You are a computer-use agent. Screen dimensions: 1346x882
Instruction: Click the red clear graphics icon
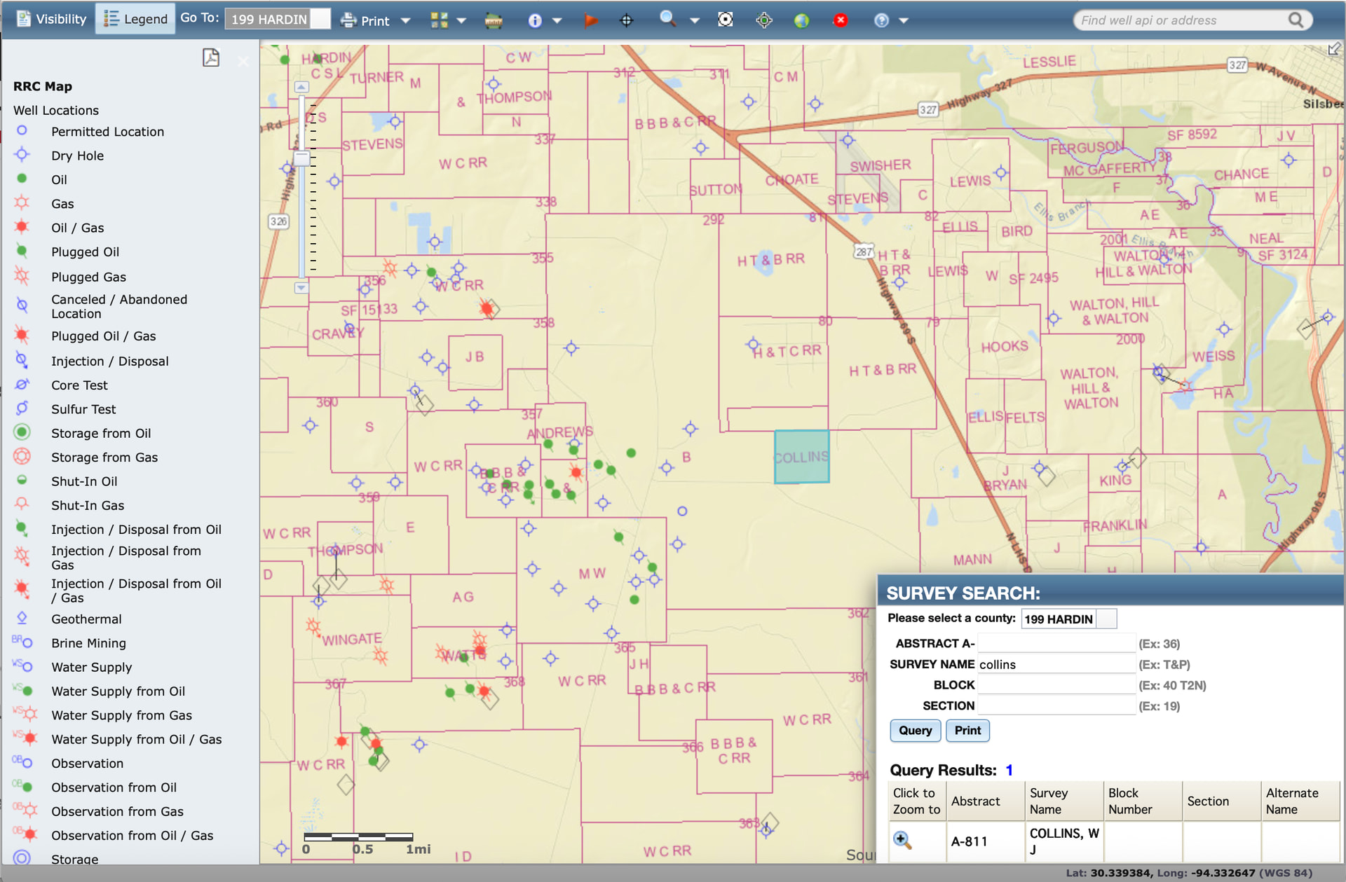840,21
